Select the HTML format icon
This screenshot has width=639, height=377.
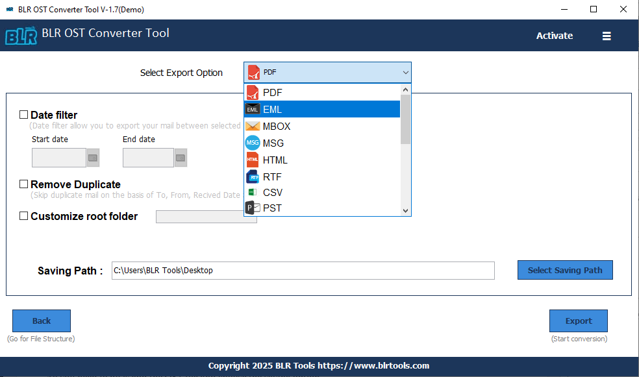point(253,160)
